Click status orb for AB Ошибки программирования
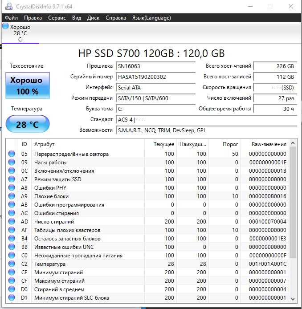 point(12,204)
